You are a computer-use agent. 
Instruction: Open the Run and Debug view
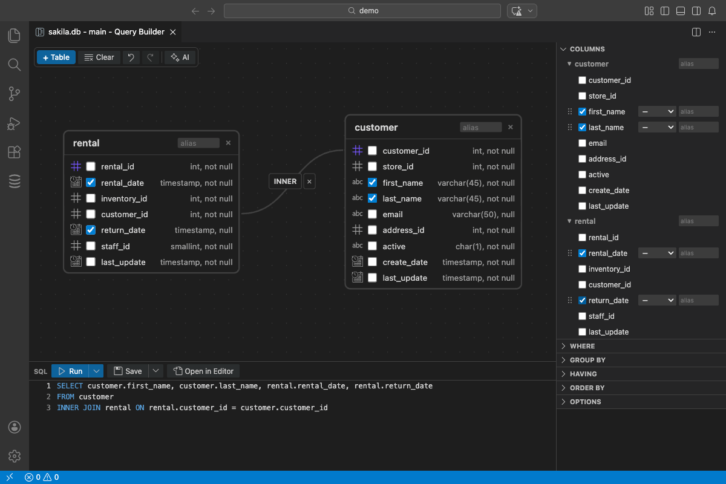(14, 123)
